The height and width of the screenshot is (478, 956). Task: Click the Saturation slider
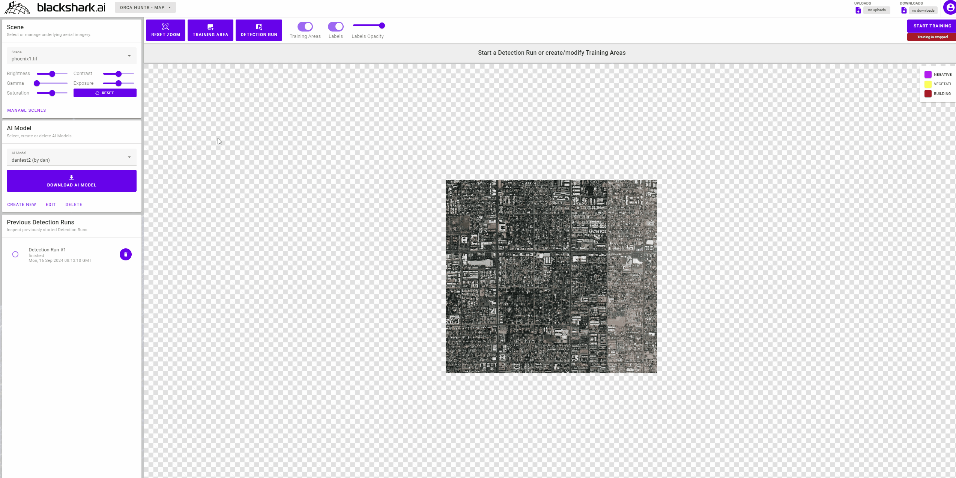coord(52,93)
